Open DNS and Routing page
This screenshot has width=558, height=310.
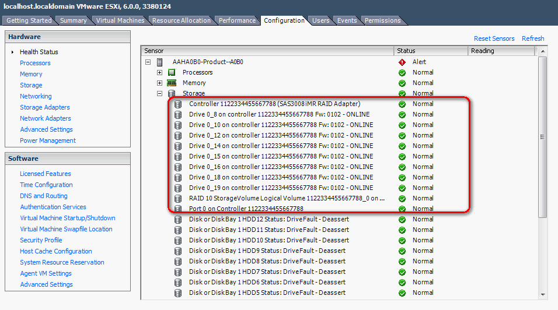pos(43,196)
